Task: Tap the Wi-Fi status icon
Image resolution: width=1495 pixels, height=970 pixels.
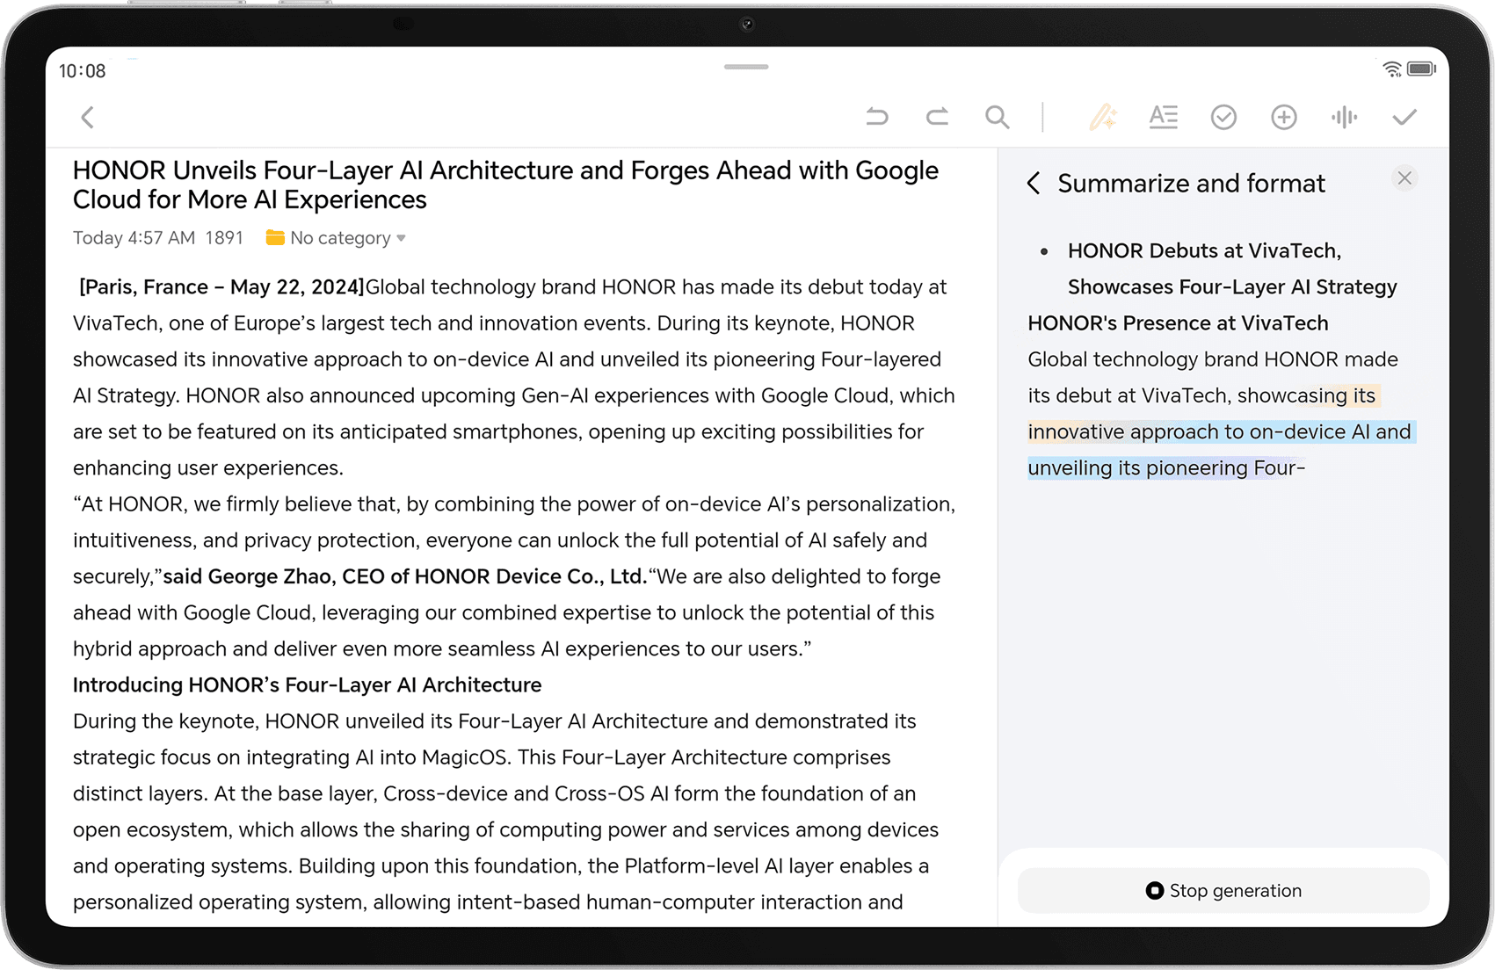Action: tap(1391, 69)
